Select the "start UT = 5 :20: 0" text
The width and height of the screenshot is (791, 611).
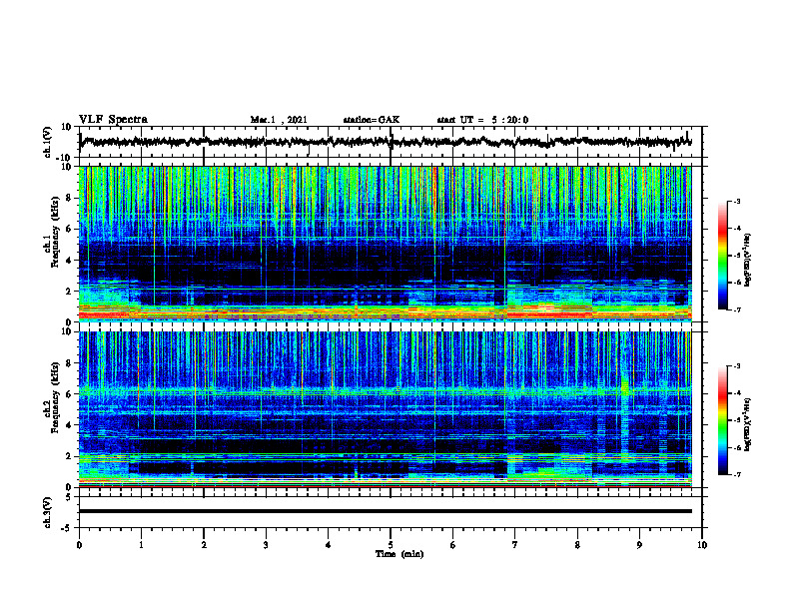click(482, 120)
